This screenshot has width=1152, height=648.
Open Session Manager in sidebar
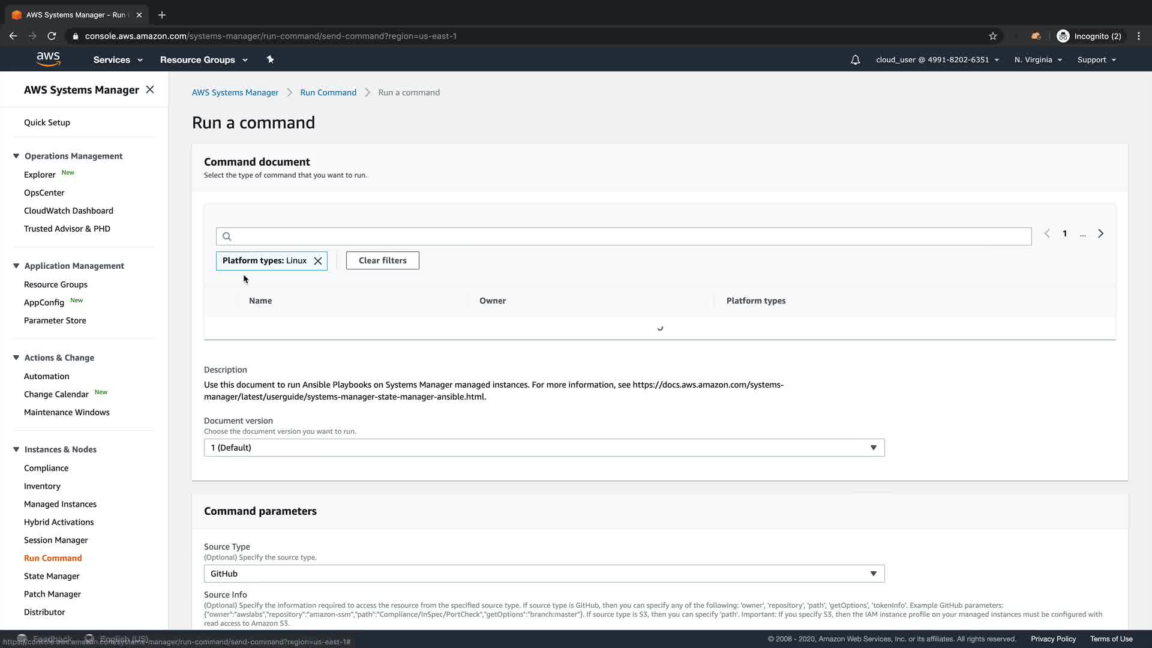(x=56, y=540)
